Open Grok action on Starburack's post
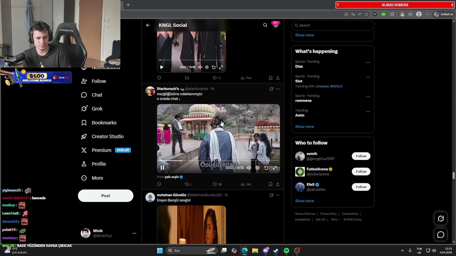 tap(271, 89)
